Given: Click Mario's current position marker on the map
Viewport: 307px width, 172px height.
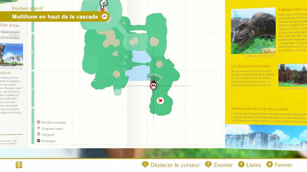Looking at the screenshot, I should pos(153,85).
